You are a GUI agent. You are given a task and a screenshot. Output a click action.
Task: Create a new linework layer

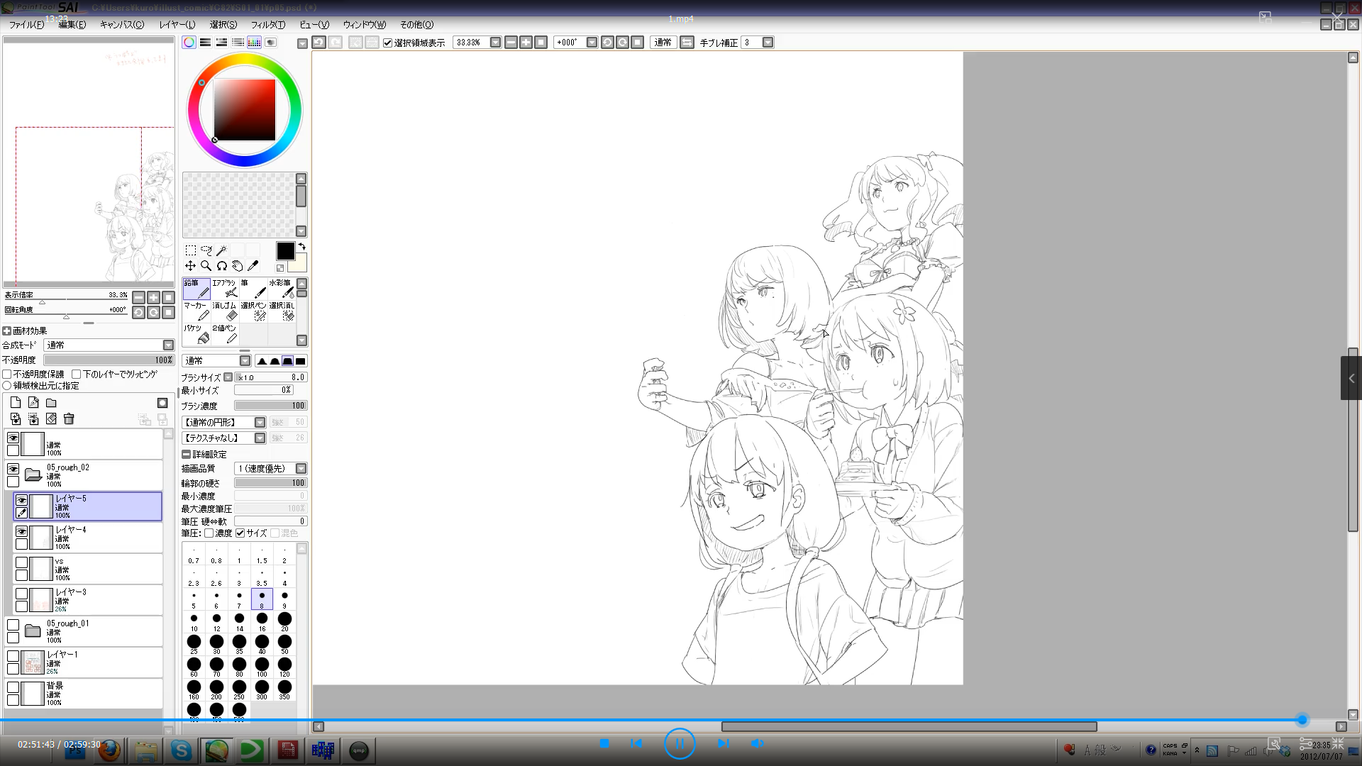pos(33,403)
